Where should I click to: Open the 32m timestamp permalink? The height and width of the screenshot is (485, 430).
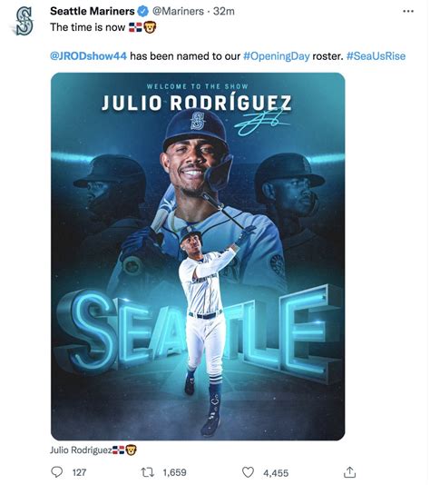(x=224, y=12)
